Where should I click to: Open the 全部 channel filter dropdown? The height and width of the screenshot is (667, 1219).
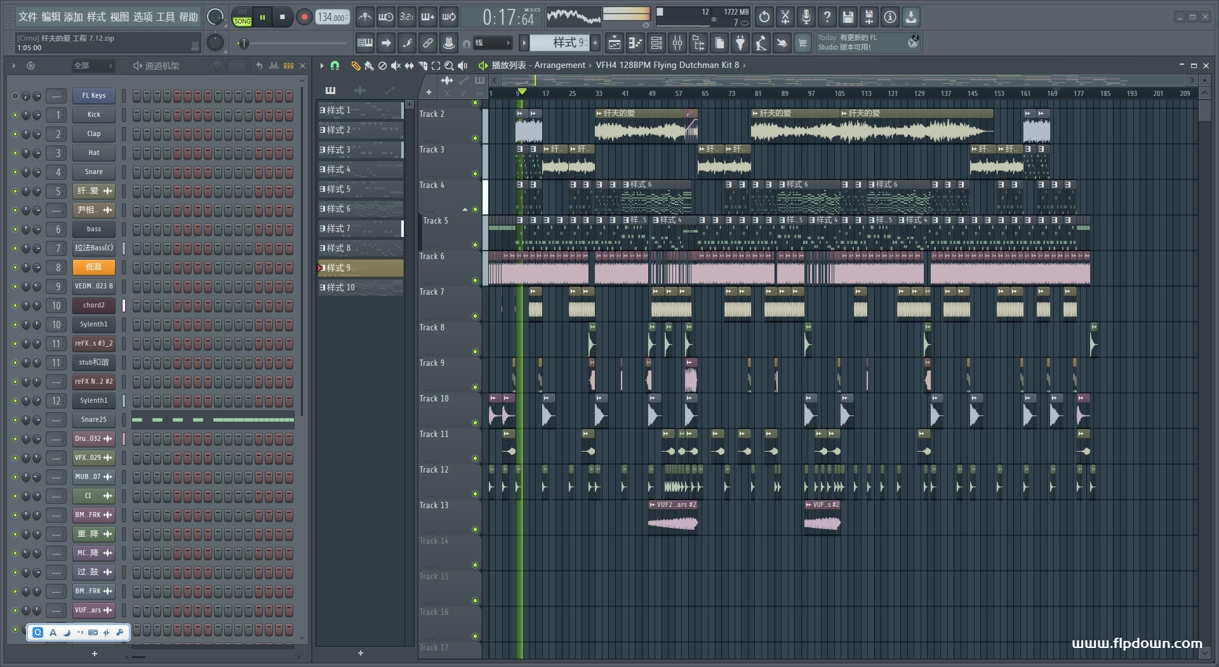pyautogui.click(x=93, y=65)
